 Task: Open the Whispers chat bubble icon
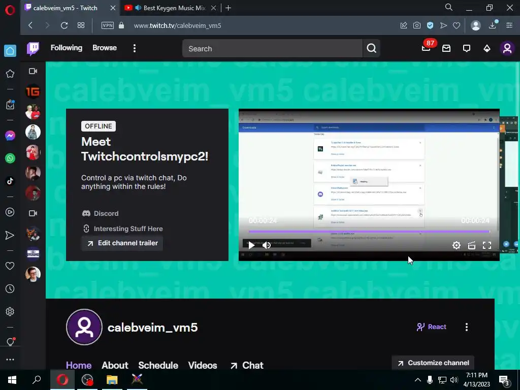[467, 48]
